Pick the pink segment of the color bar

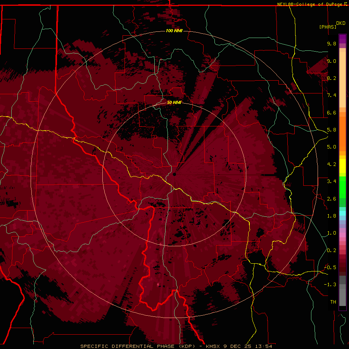342,235
